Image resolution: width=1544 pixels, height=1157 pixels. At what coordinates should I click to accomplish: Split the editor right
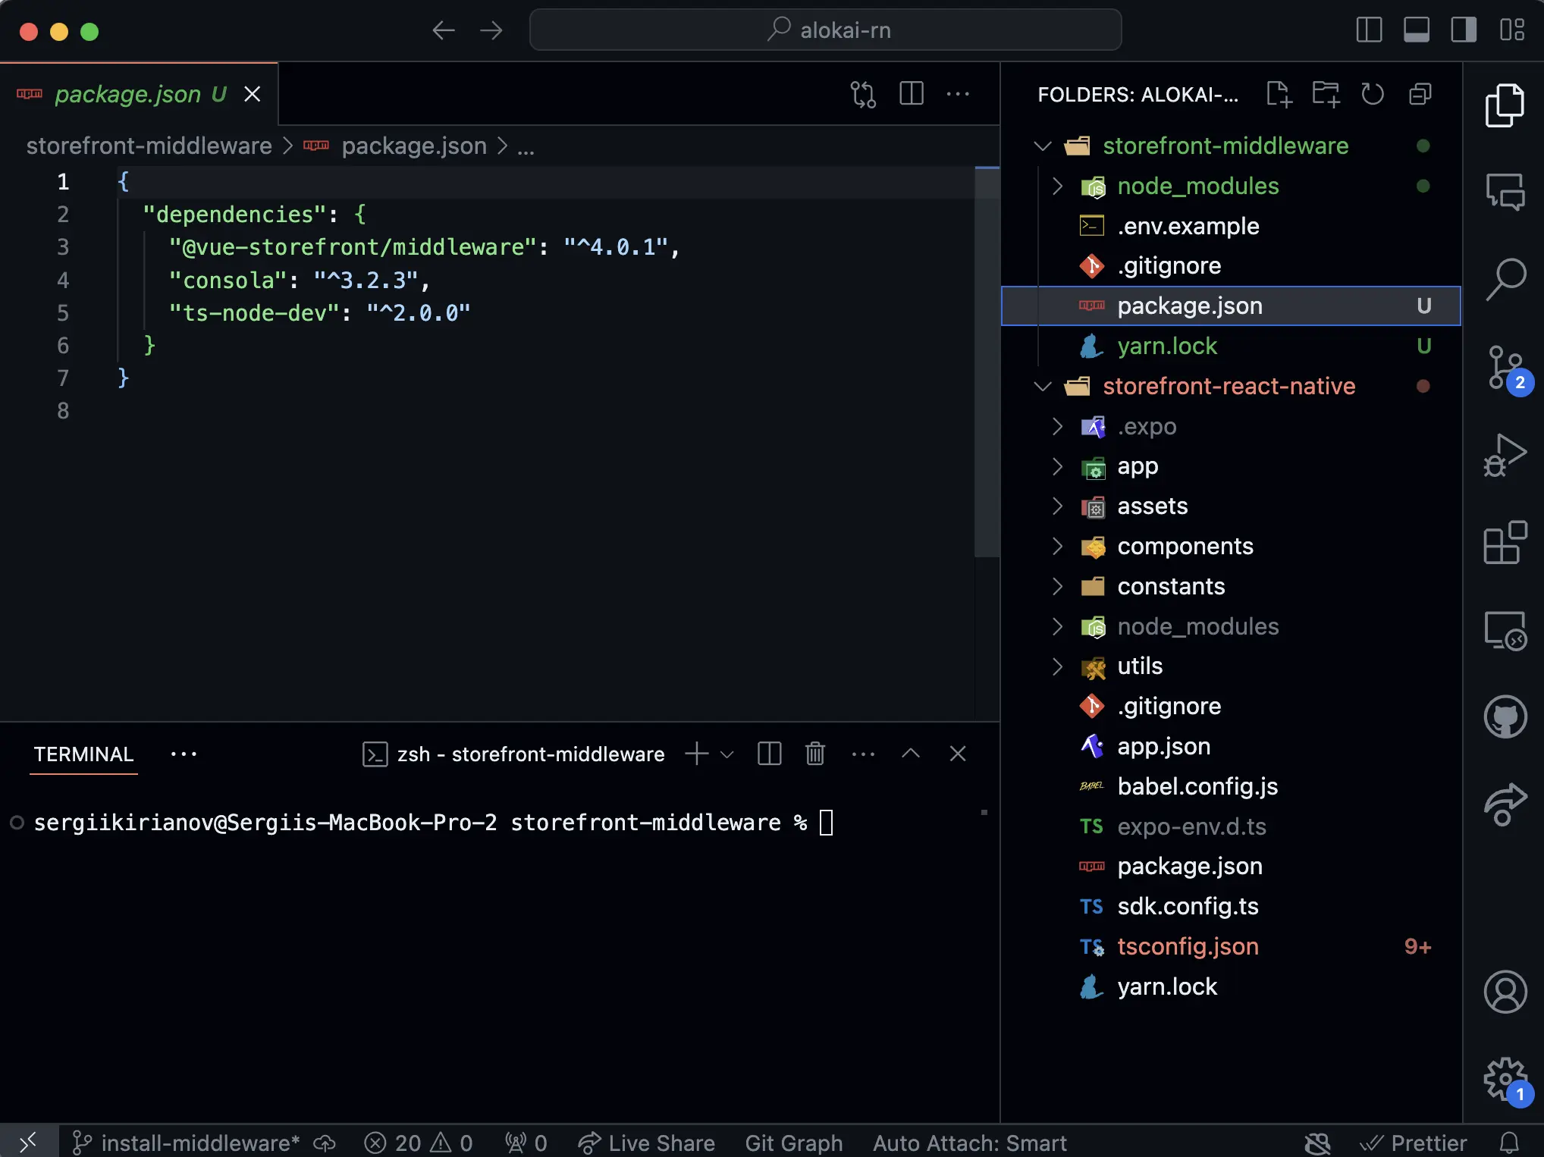click(x=911, y=94)
